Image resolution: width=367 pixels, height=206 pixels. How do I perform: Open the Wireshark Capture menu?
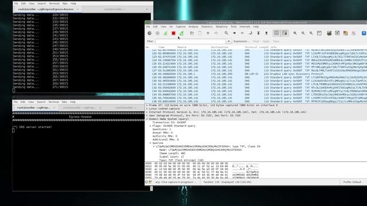tap(181, 27)
